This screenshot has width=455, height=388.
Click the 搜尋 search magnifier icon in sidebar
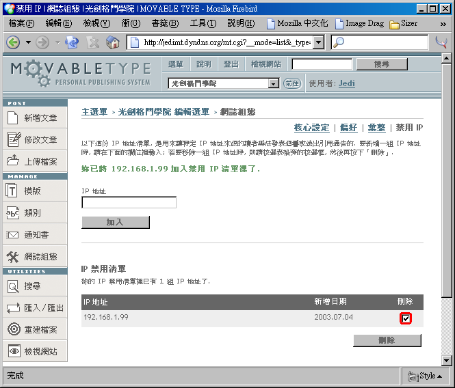(x=12, y=286)
